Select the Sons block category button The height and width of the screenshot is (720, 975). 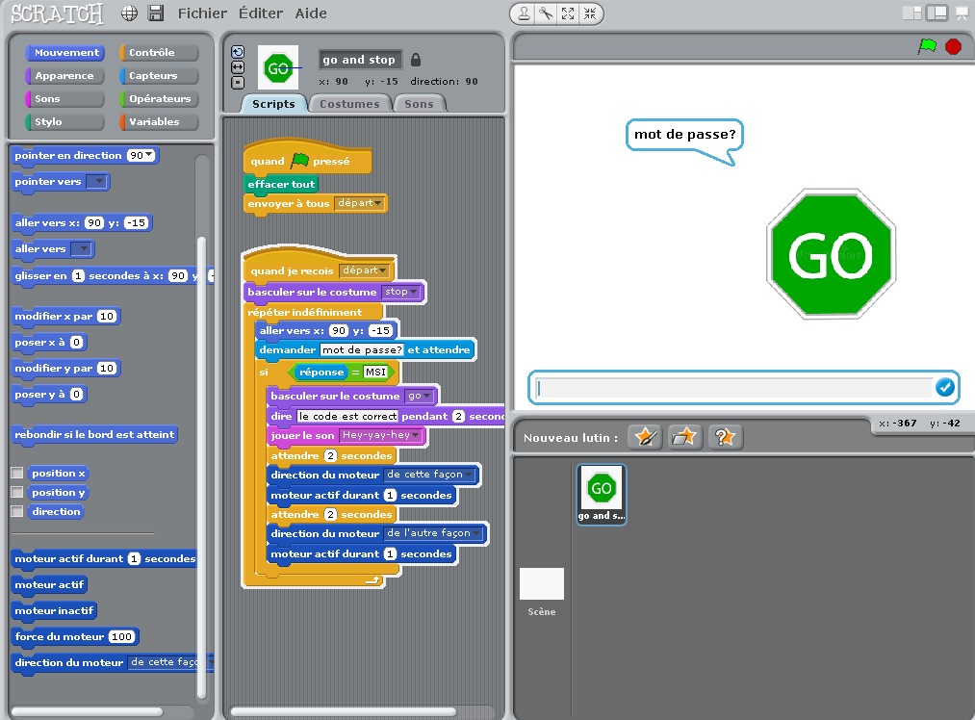(64, 99)
